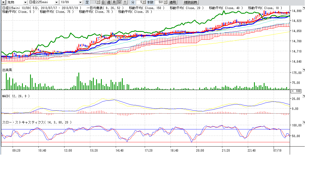Image resolution: width=319 pixels, height=172 pixels.
Task: Click the 複数銘柄 button
Action: point(190,2)
